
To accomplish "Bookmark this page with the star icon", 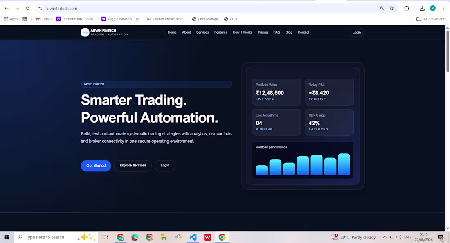I will pos(392,8).
